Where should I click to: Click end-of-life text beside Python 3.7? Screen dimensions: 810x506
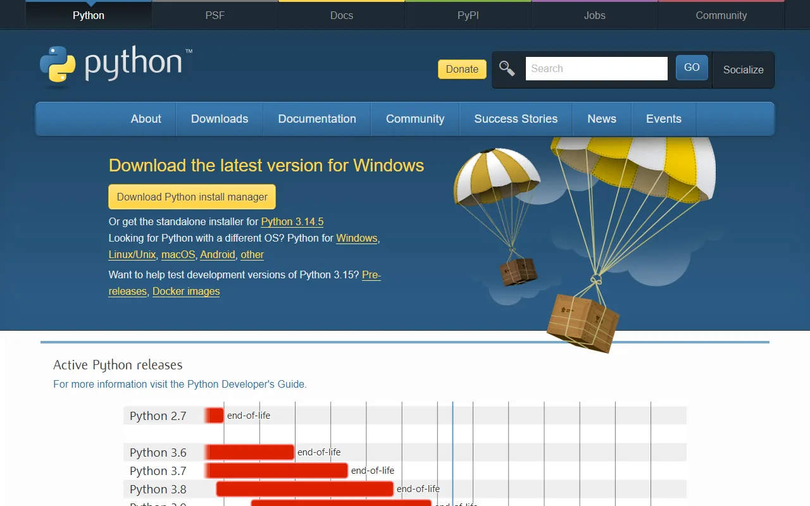373,471
